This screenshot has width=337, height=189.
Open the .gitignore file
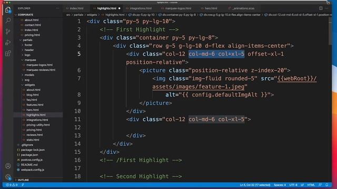(27, 145)
